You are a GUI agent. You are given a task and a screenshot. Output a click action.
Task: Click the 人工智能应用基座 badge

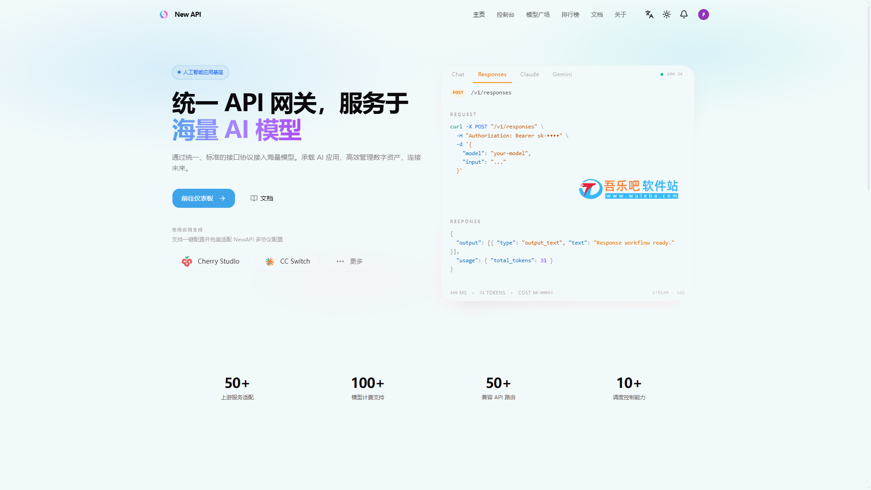pyautogui.click(x=201, y=72)
